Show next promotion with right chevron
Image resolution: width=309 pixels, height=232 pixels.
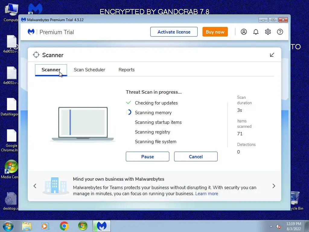[274, 186]
